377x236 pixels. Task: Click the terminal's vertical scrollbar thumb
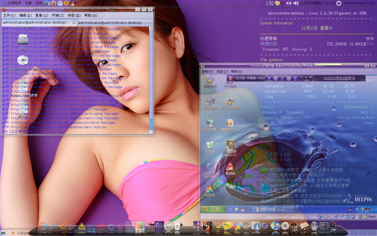[x=151, y=124]
